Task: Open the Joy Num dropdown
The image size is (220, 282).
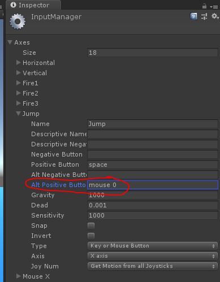Action: coord(153,266)
